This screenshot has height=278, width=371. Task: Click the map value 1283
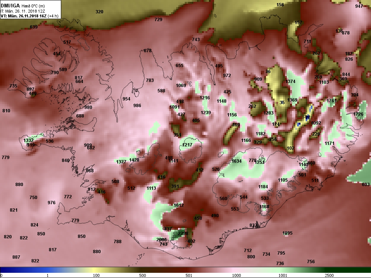point(269,113)
